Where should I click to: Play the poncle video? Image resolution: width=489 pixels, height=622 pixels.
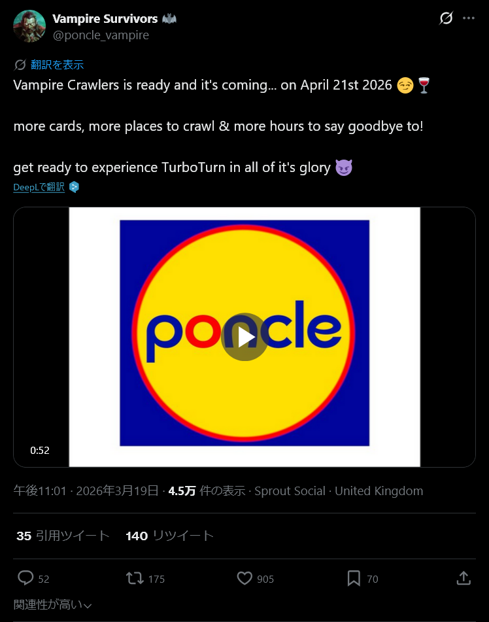pos(244,337)
